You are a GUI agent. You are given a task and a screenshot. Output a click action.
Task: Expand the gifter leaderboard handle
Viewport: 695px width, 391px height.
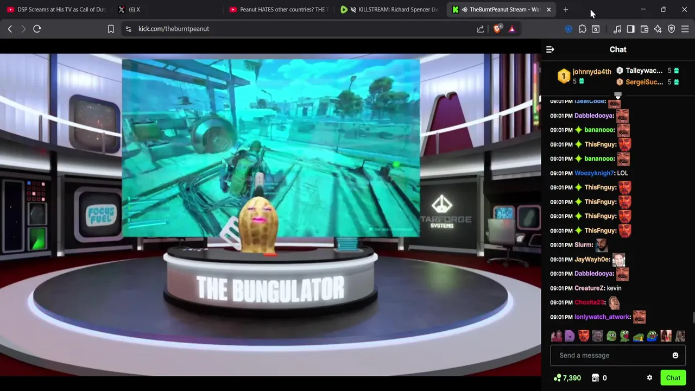point(618,96)
